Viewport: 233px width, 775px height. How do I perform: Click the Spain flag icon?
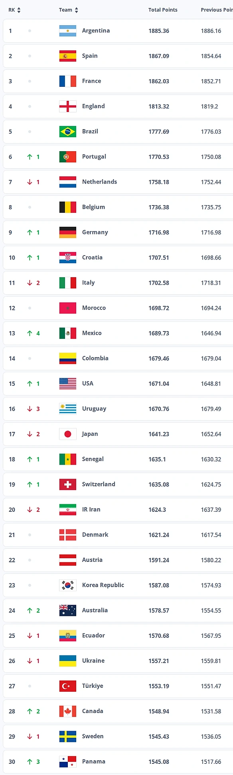coord(68,56)
